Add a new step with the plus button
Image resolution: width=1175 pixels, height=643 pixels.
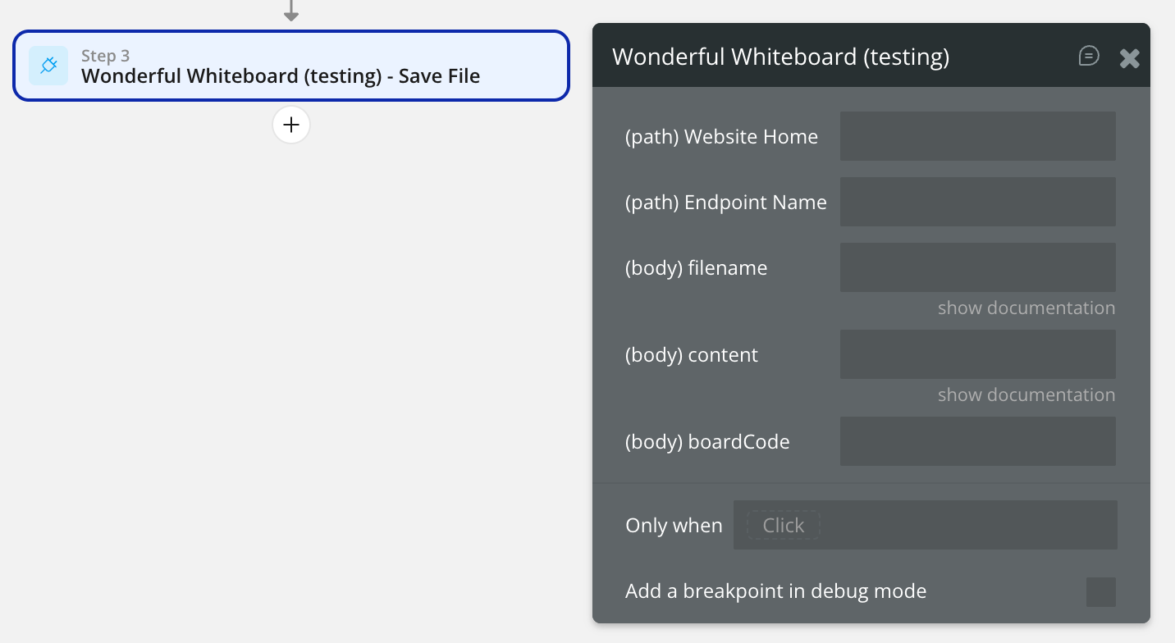pos(291,125)
